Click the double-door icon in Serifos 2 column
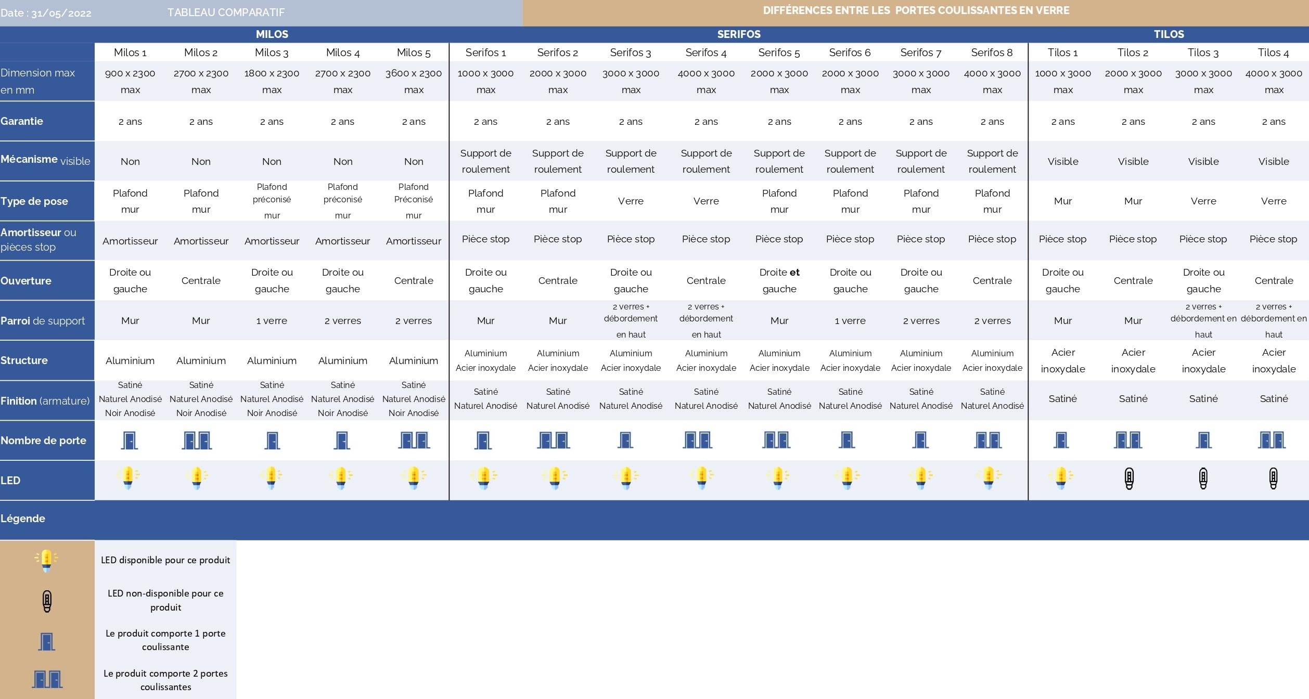The image size is (1309, 699). pyautogui.click(x=554, y=440)
